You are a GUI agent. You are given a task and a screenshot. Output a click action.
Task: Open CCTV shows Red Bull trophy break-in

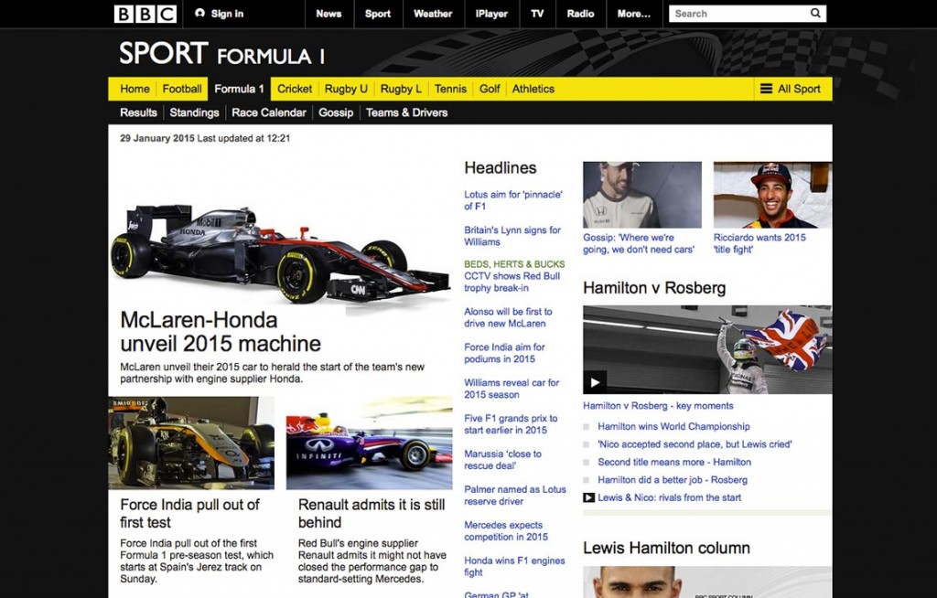512,282
